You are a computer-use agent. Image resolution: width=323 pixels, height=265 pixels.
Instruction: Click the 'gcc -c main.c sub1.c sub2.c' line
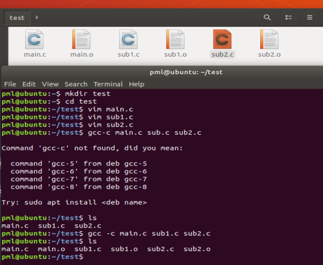click(106, 233)
